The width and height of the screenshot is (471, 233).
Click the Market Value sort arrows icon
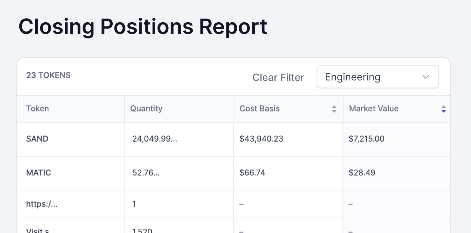tap(443, 109)
